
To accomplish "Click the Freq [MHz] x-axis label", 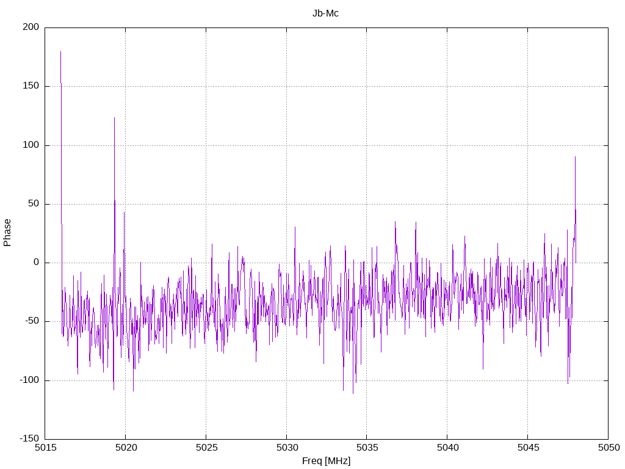I will pyautogui.click(x=326, y=460).
